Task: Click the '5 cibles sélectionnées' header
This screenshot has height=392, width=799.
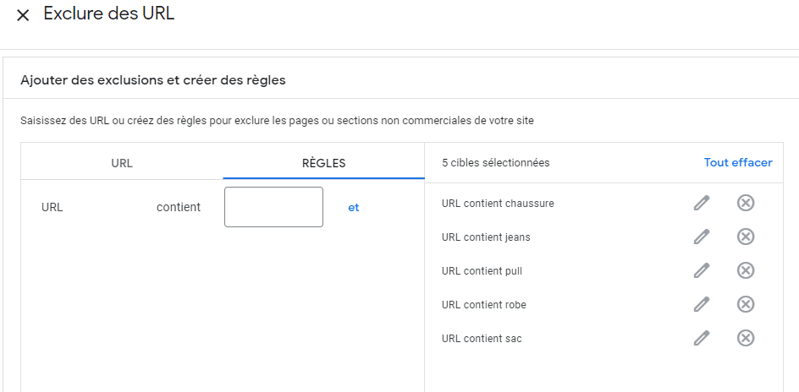Action: pyautogui.click(x=496, y=163)
